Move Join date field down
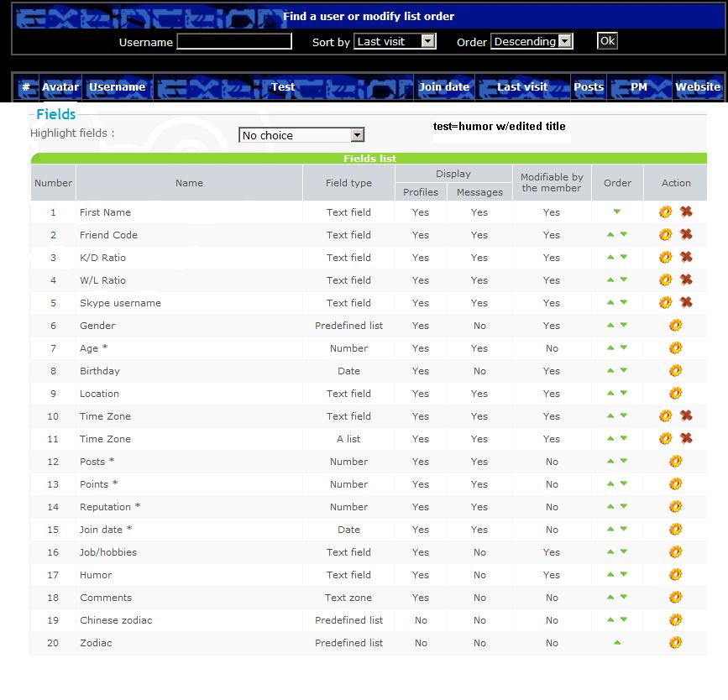728x700 pixels. click(x=624, y=529)
